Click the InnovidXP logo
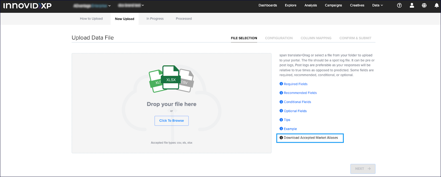Viewport: 441px width, 177px height. tap(27, 6)
